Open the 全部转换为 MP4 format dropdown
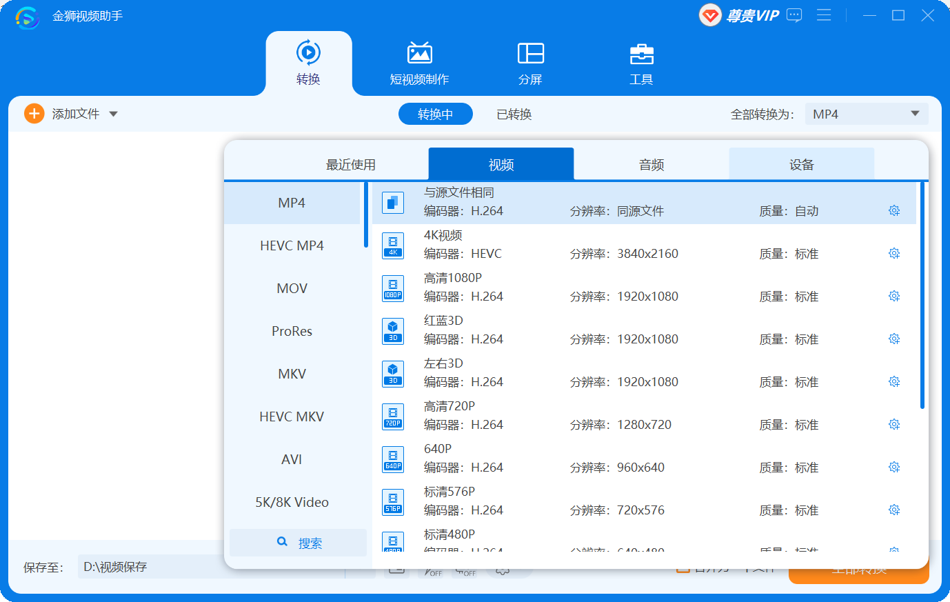 pyautogui.click(x=866, y=113)
